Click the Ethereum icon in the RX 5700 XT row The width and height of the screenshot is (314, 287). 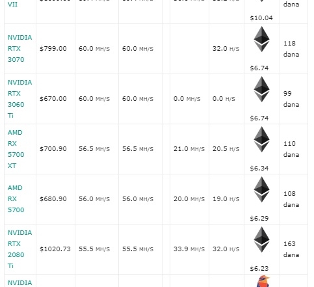261,139
